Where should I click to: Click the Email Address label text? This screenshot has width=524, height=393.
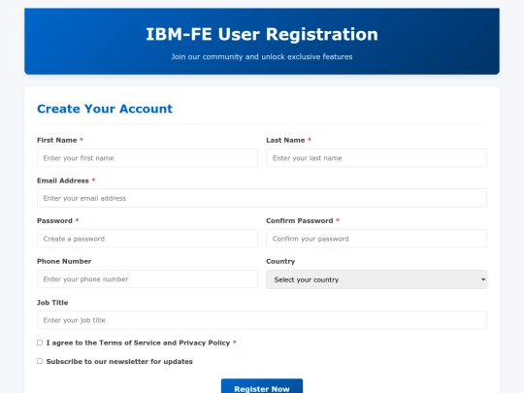point(63,180)
